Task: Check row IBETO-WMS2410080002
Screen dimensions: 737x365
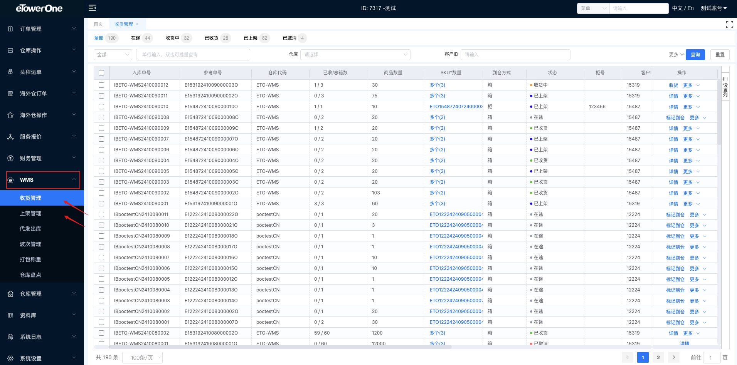Action: 101,333
